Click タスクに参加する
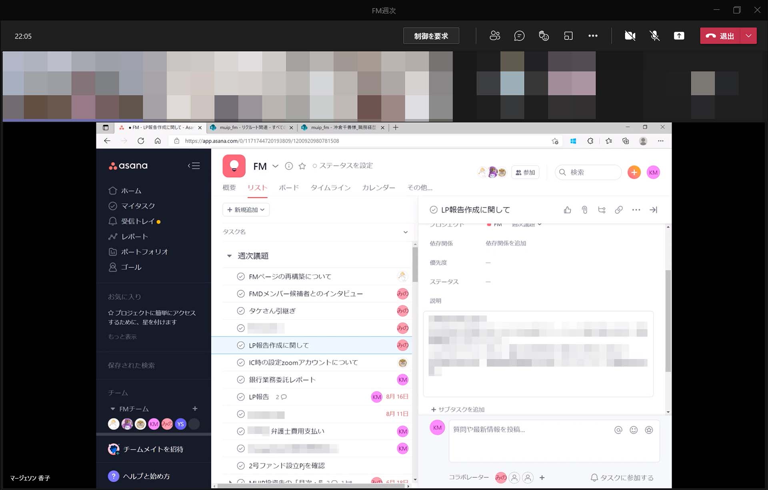 [x=622, y=478]
